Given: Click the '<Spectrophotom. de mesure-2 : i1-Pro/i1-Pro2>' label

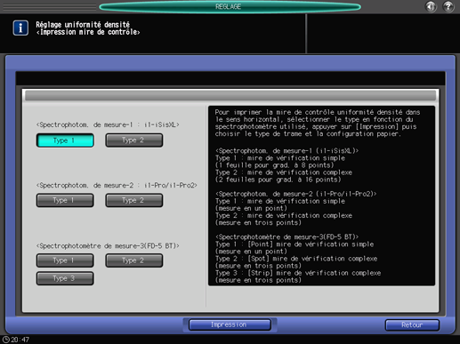Looking at the screenshot, I should [x=117, y=186].
